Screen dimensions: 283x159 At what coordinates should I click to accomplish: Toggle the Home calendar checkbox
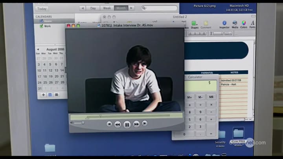41,21
